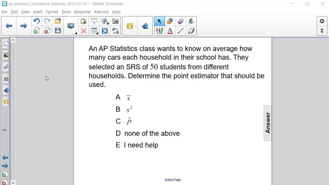329x185 pixels.
Task: Delete the page with the red X page icon in toolbar
Action: [47, 31]
